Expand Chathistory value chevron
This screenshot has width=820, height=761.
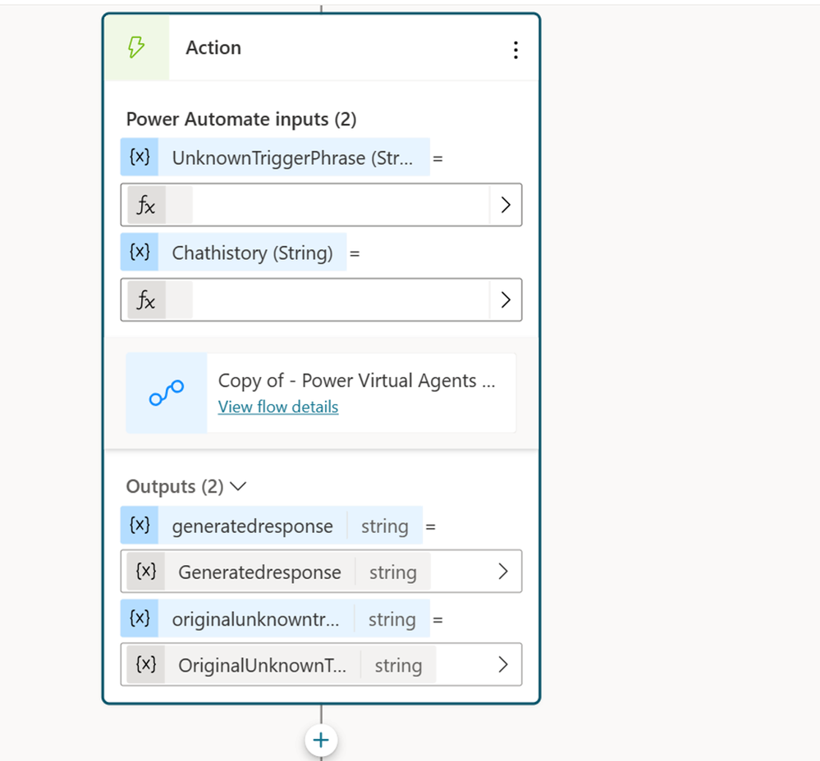click(505, 300)
